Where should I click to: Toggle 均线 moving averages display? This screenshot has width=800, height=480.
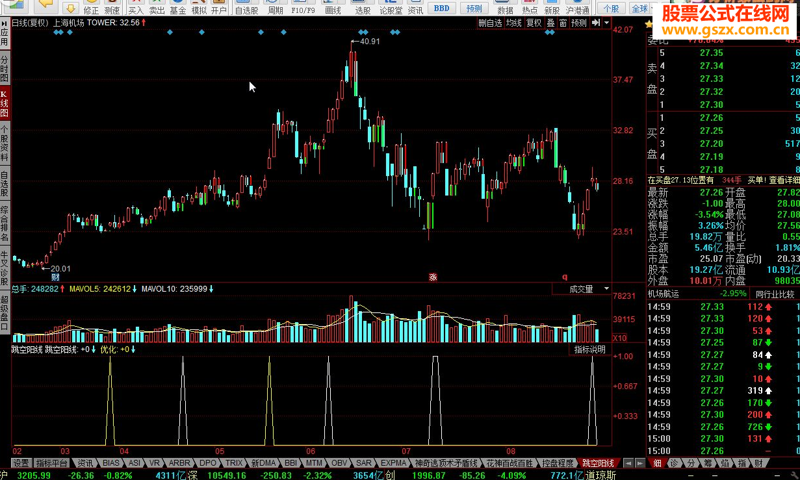click(x=514, y=23)
